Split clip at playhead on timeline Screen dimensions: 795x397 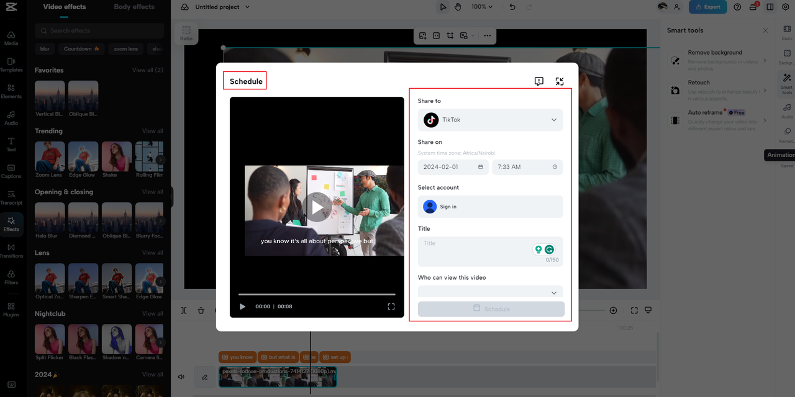(184, 310)
